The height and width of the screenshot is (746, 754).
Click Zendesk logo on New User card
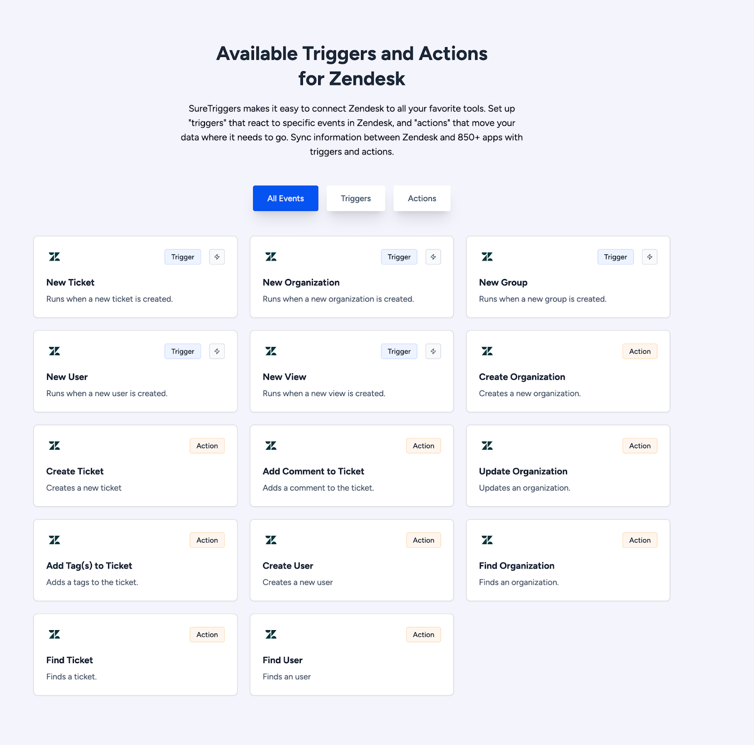pos(55,351)
